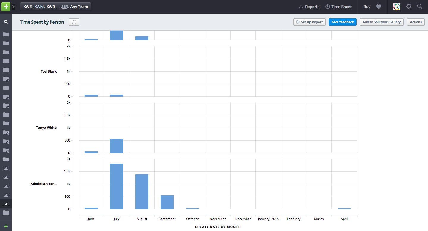The width and height of the screenshot is (428, 231).
Task: Toggle the heart favorite in the top bar
Action: (x=379, y=7)
